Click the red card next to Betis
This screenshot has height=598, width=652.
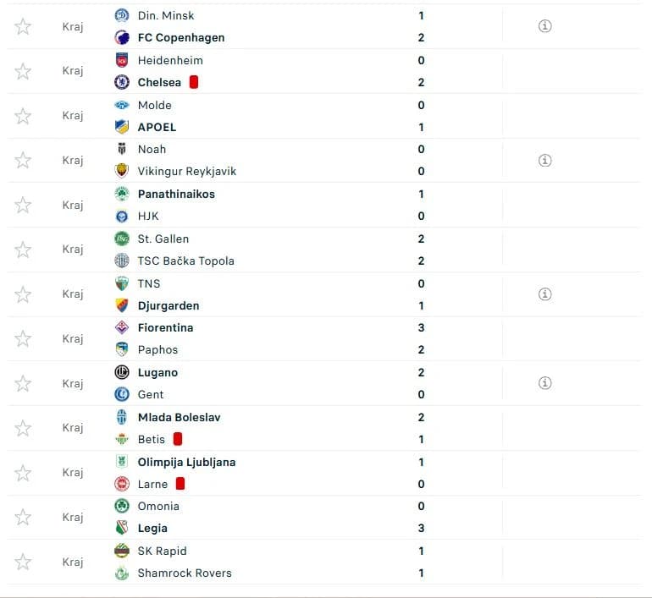178,439
